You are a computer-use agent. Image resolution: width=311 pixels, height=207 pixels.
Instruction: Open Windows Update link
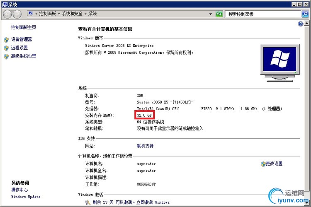click(x=26, y=197)
